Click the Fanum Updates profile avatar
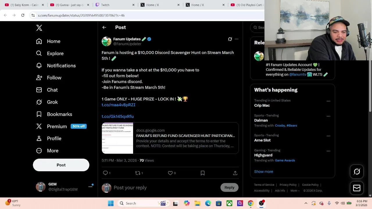The image size is (372, 209). 106,41
